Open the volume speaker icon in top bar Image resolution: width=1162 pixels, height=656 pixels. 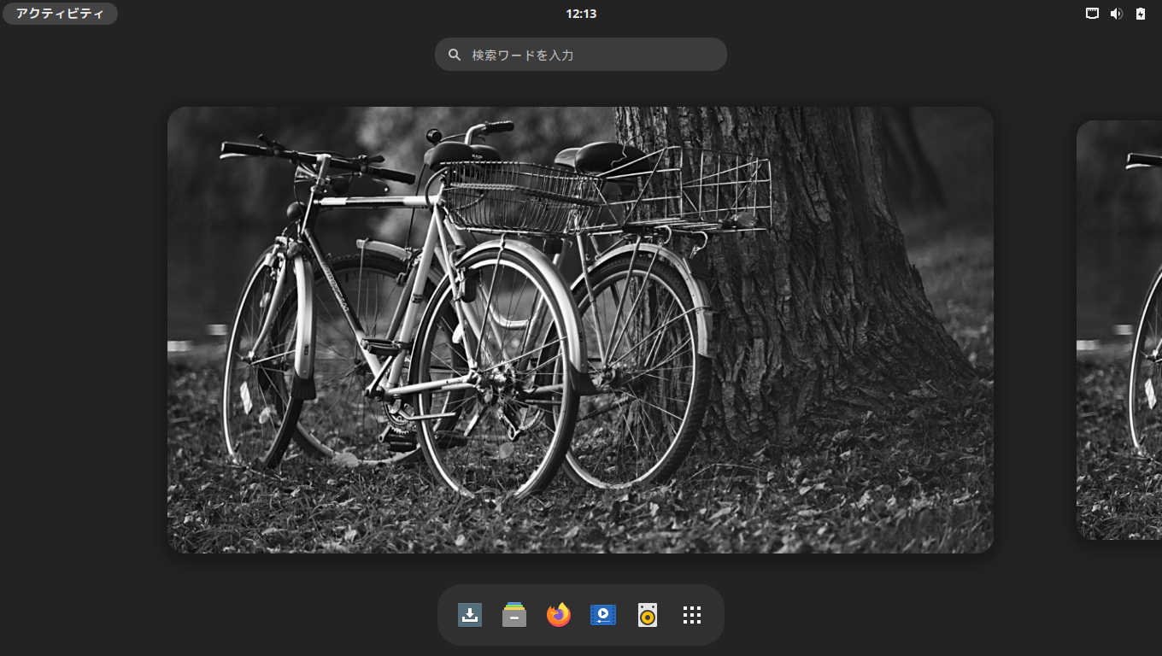point(1116,14)
